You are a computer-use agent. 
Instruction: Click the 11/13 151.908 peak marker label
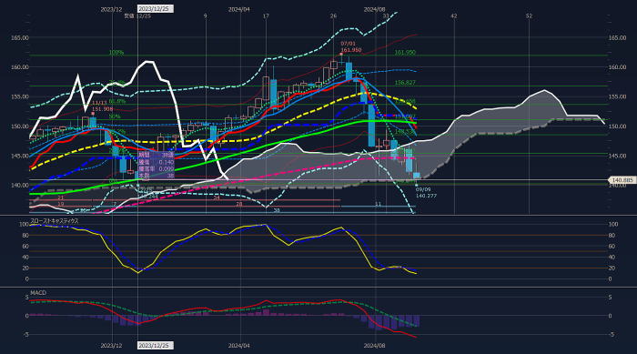point(102,106)
